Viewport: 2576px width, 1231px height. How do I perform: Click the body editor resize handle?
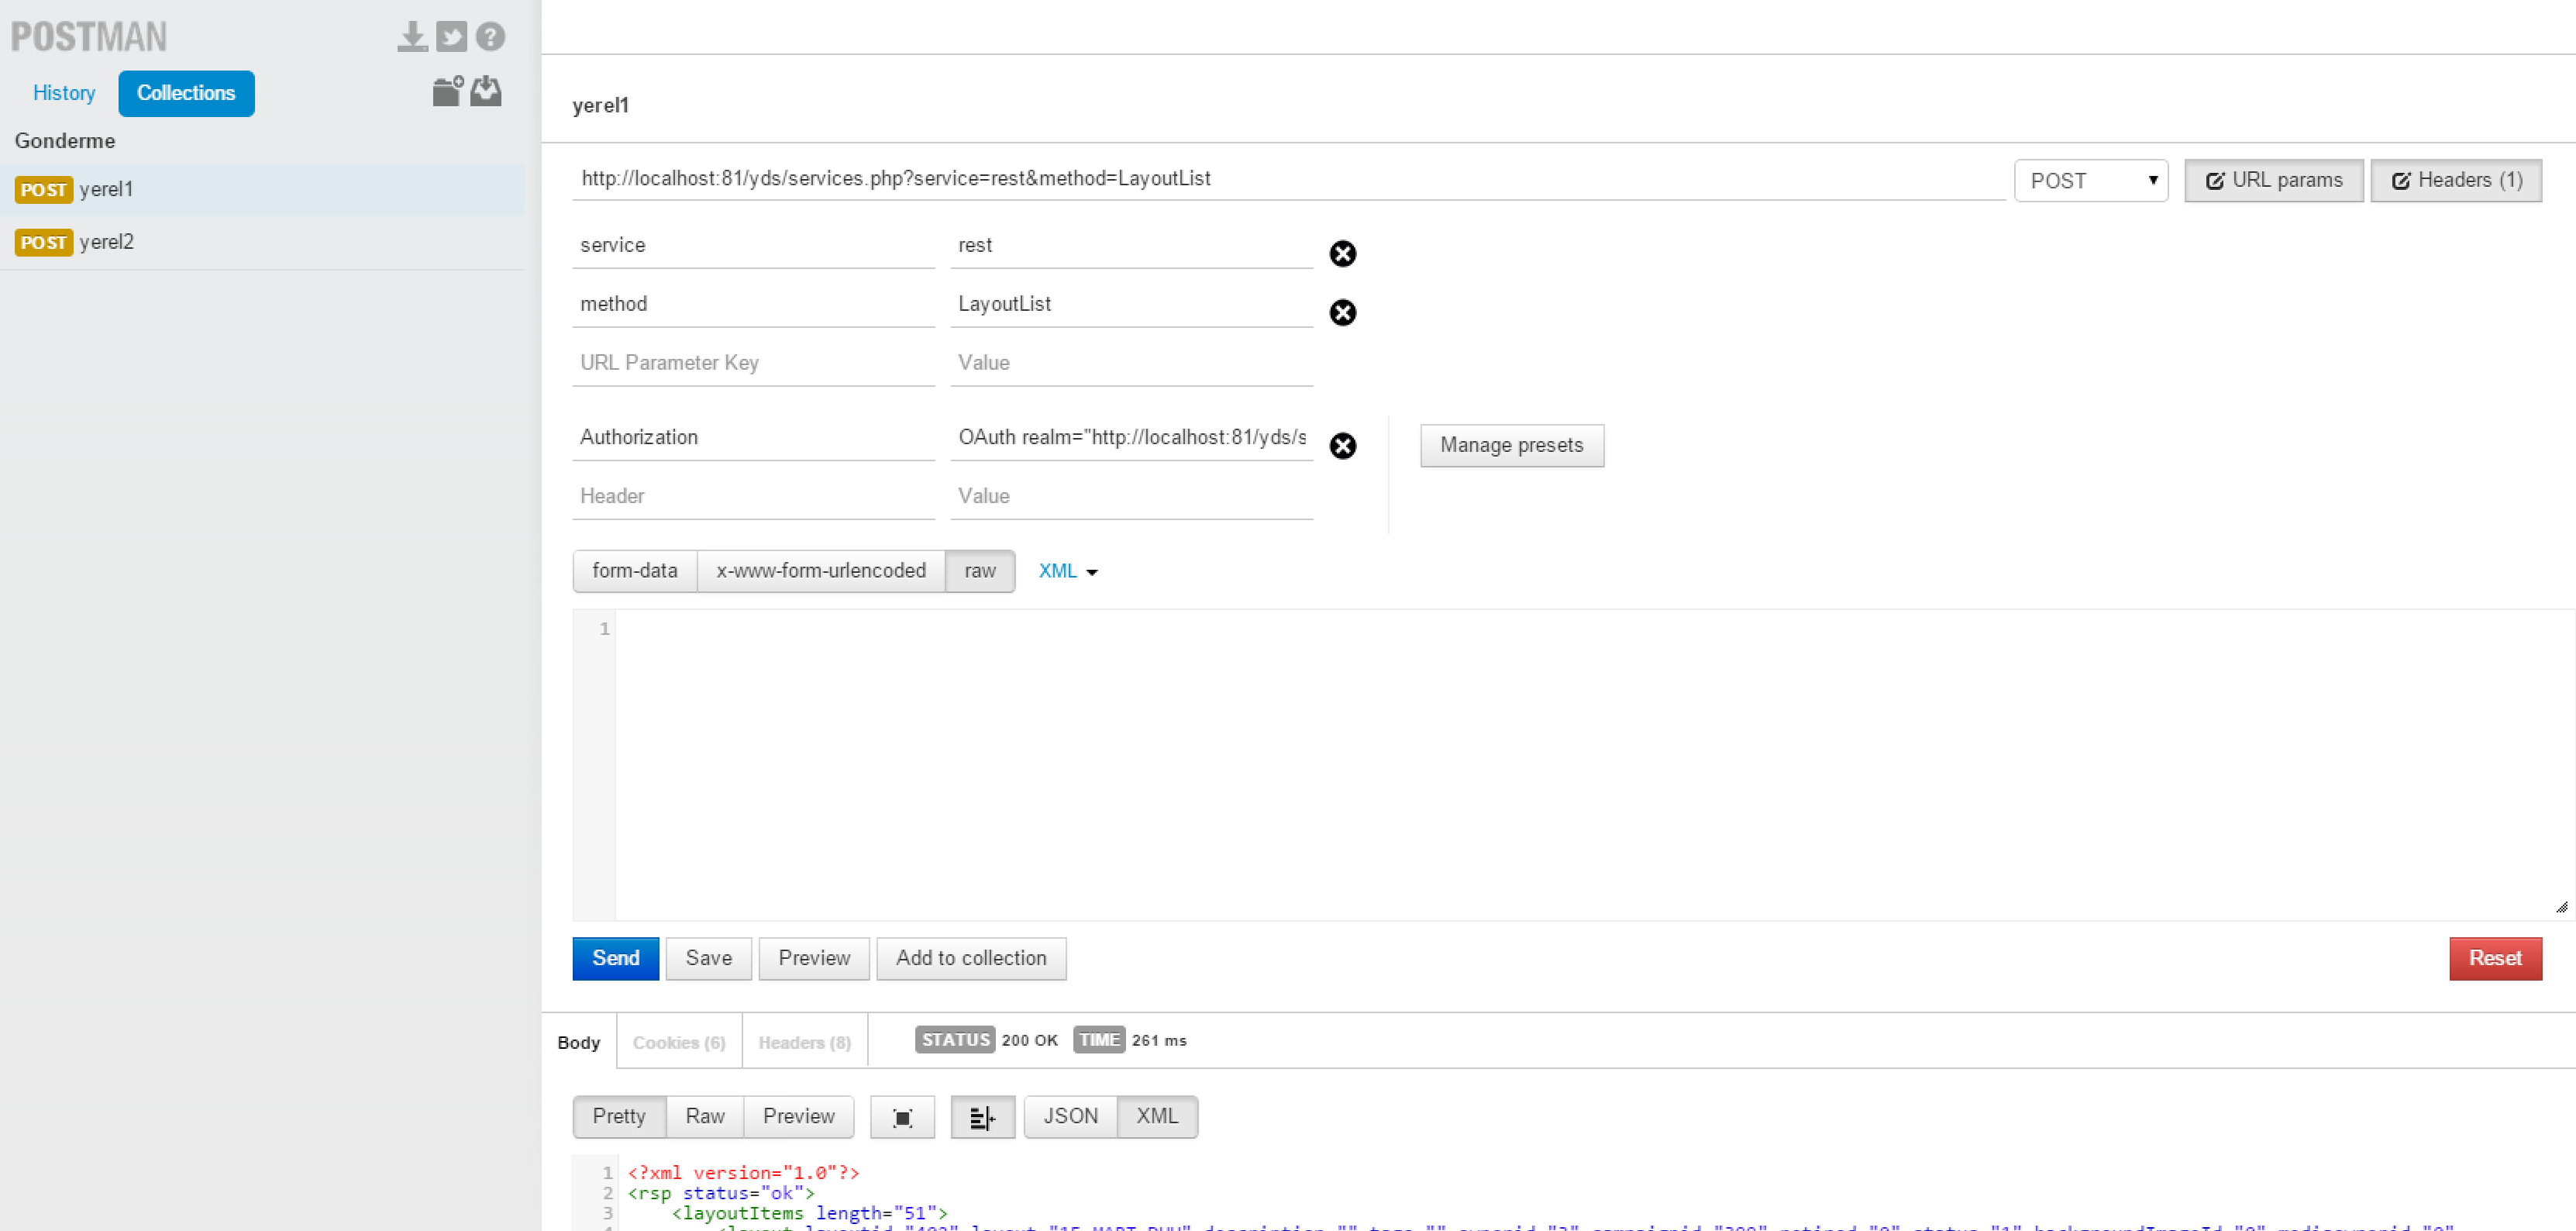[2562, 908]
